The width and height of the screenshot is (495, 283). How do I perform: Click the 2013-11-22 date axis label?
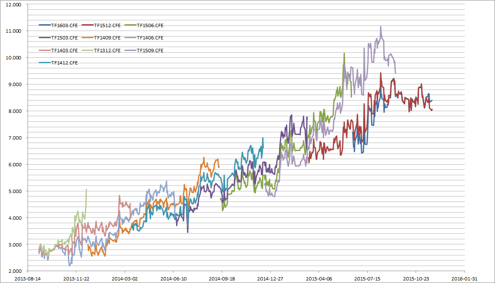pos(76,279)
